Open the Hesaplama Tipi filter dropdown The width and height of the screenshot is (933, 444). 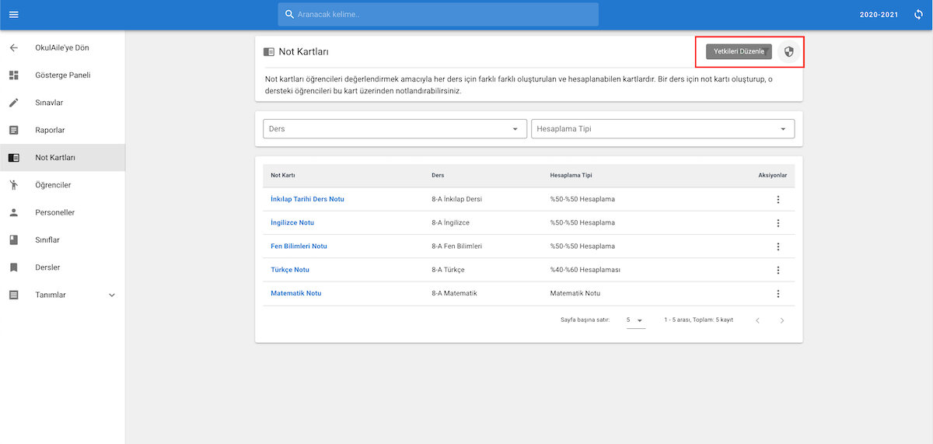[662, 129]
